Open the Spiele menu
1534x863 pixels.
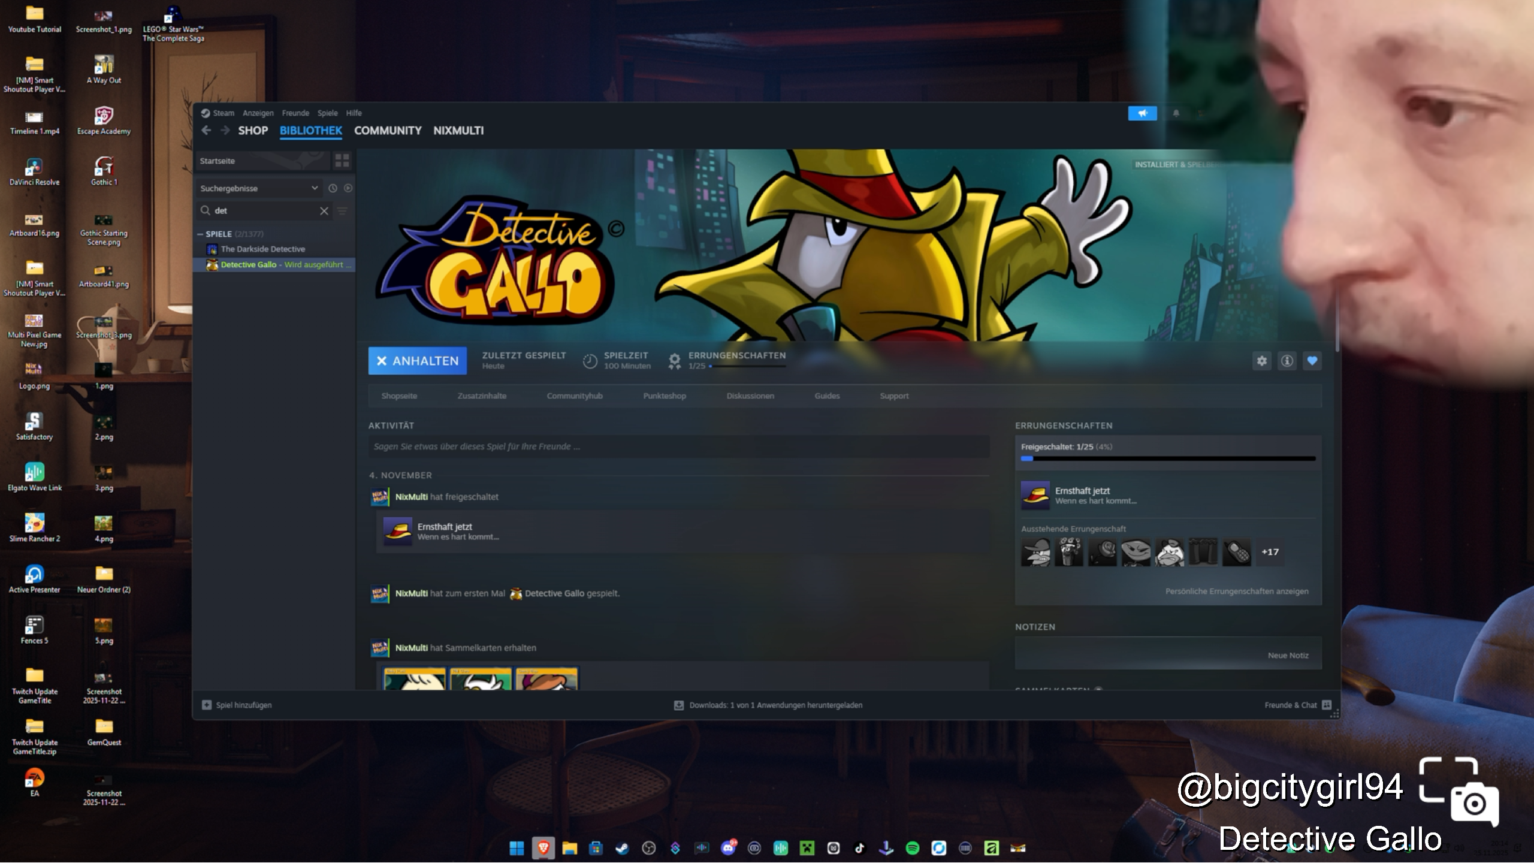[x=327, y=113]
